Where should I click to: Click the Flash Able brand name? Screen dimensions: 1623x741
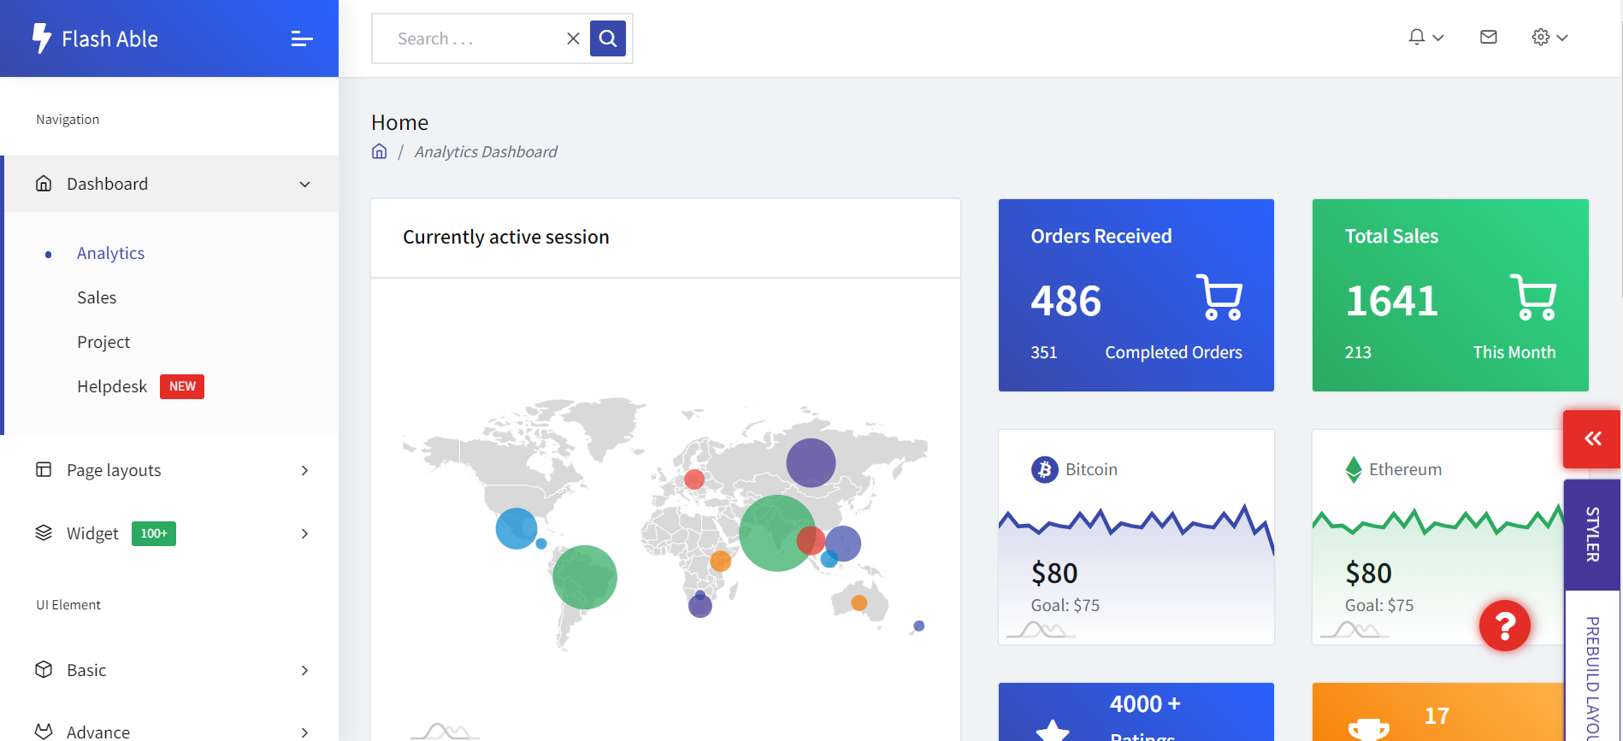109,38
